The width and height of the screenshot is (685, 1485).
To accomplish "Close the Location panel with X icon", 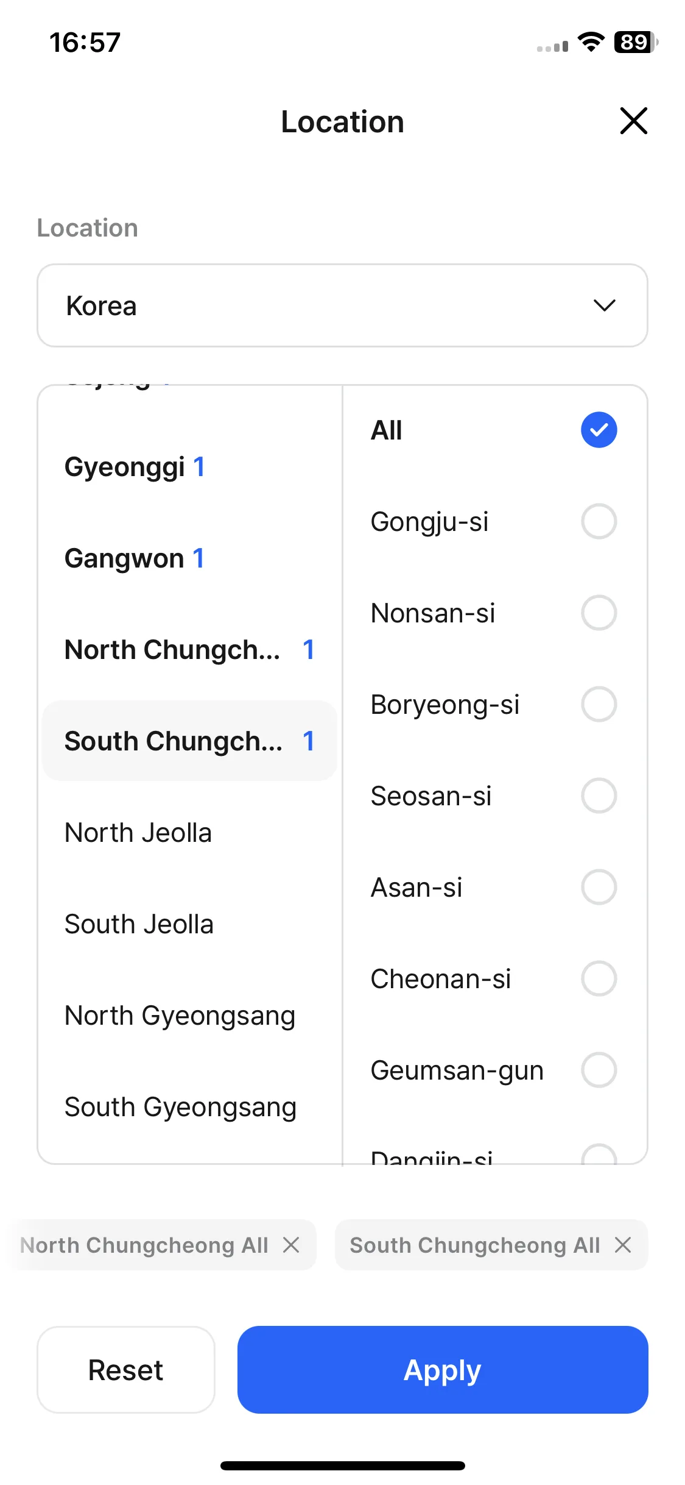I will (633, 121).
